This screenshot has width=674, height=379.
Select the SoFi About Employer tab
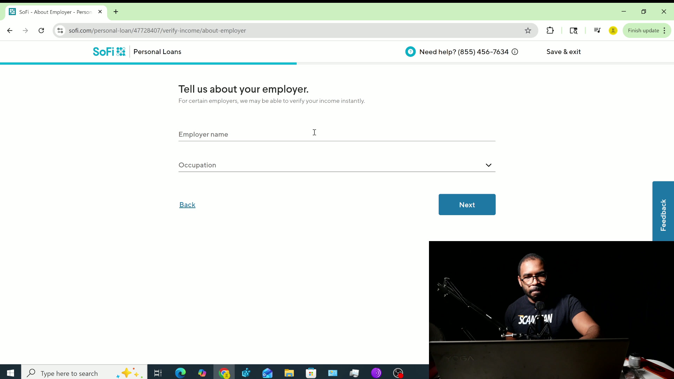pyautogui.click(x=55, y=12)
